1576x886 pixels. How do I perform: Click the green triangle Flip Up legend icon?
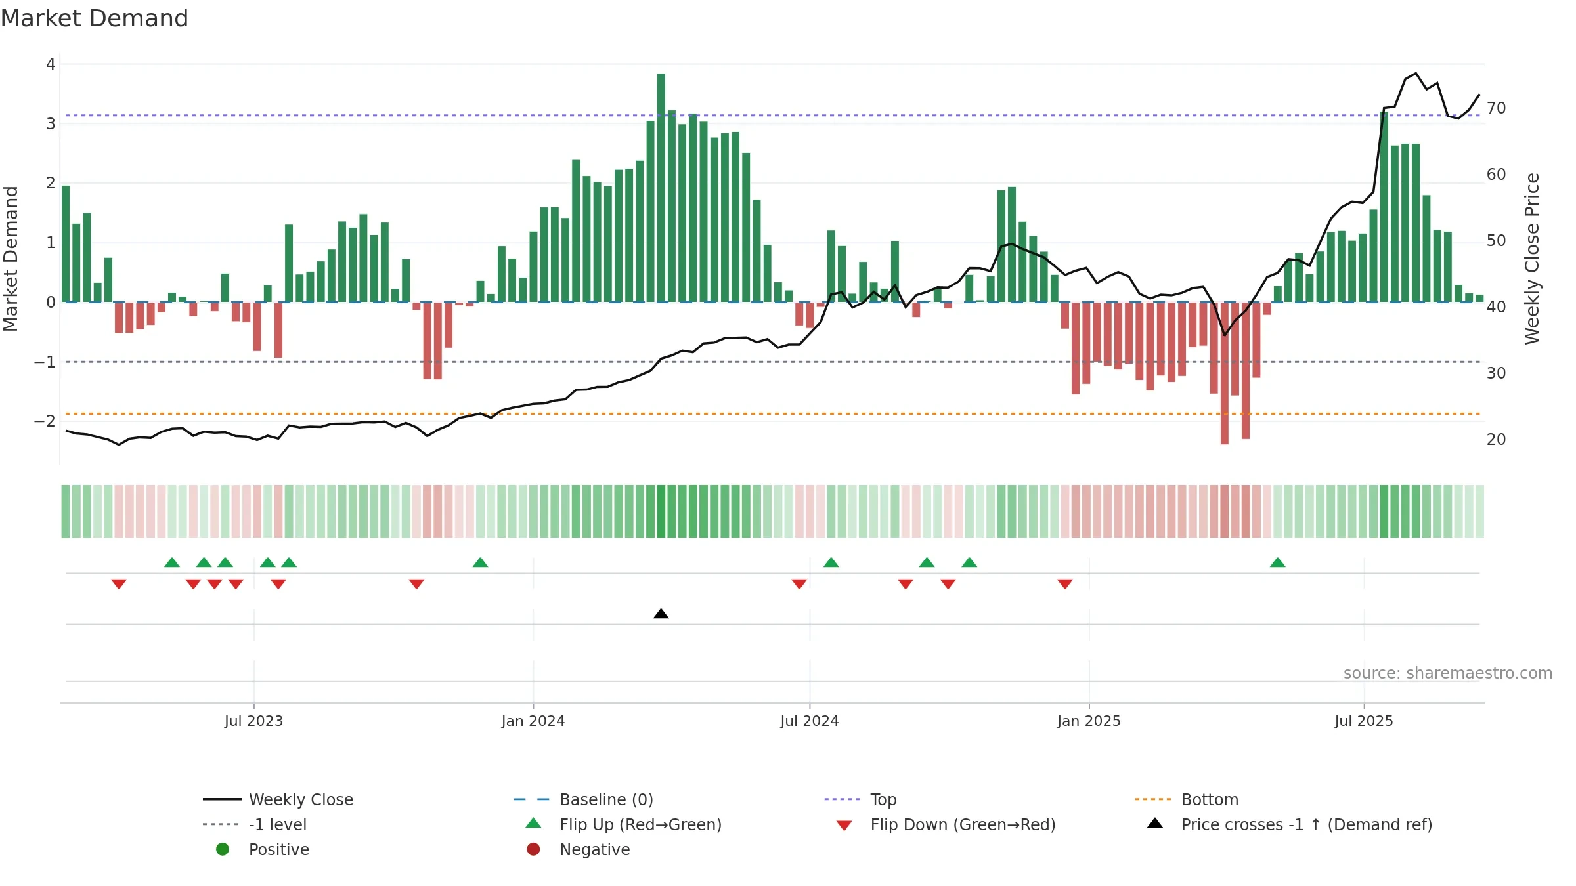click(x=533, y=823)
